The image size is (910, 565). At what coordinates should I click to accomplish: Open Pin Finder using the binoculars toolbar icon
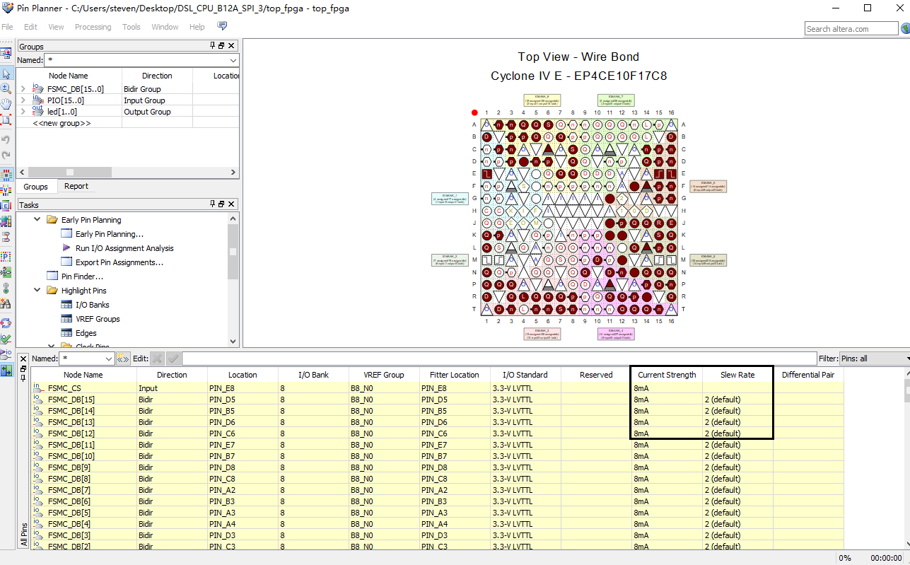tap(7, 304)
